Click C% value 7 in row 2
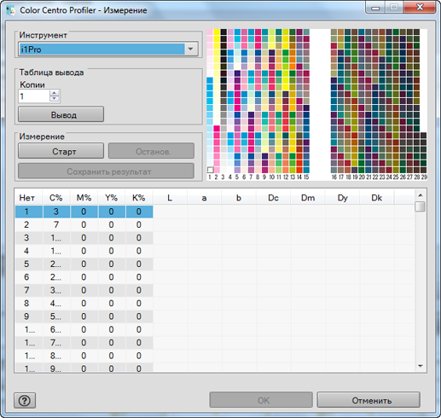The image size is (441, 418). point(56,224)
